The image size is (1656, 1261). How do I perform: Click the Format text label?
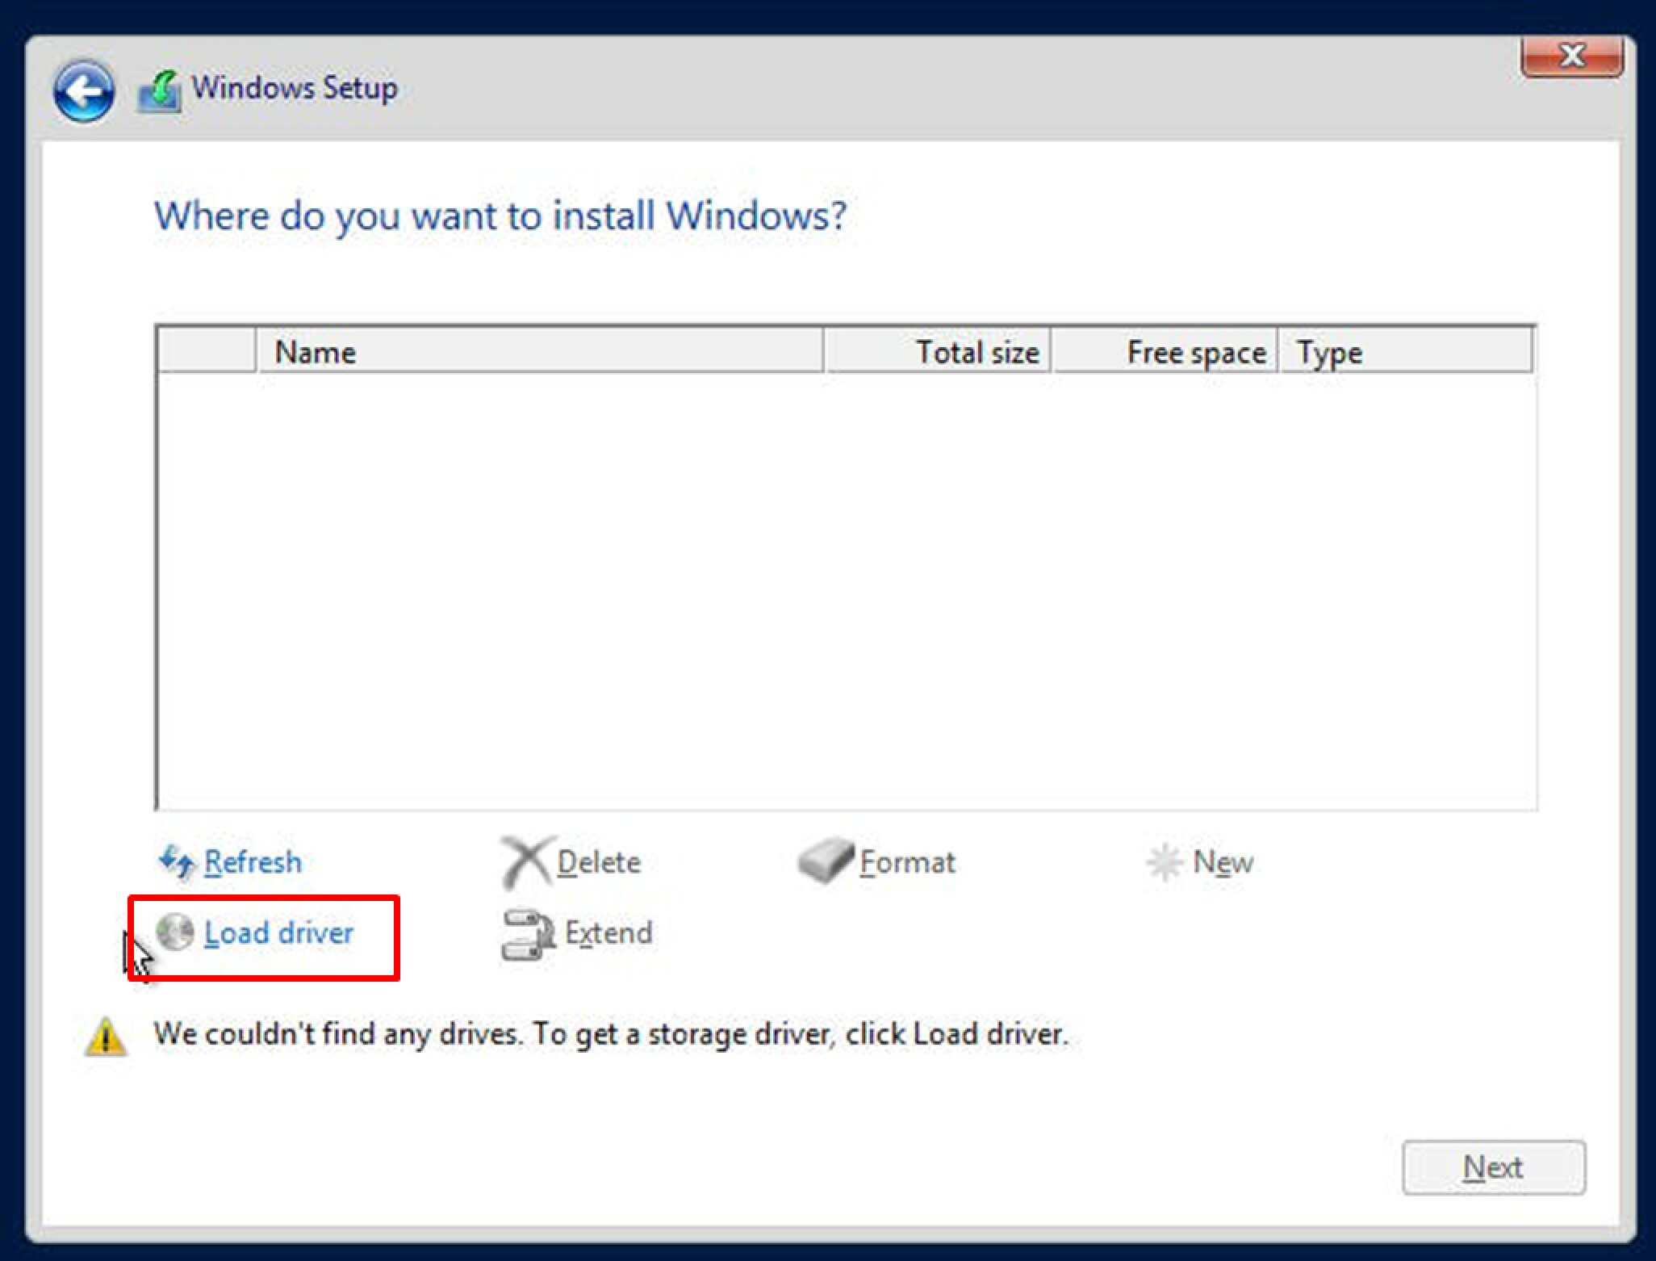point(907,862)
